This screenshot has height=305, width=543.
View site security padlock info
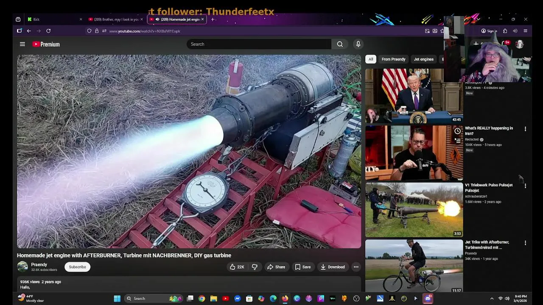point(97,31)
